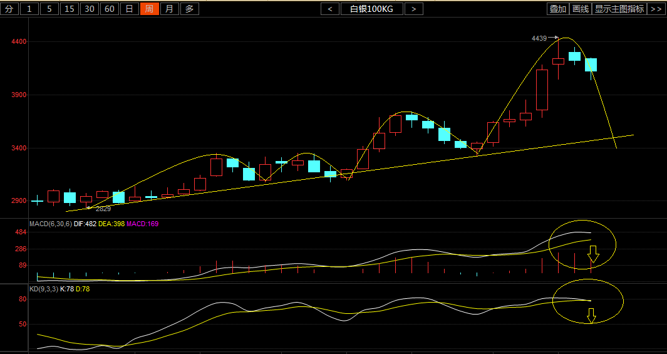The height and width of the screenshot is (354, 667).
Task: Open the multi-period (多) view
Action: coord(190,9)
